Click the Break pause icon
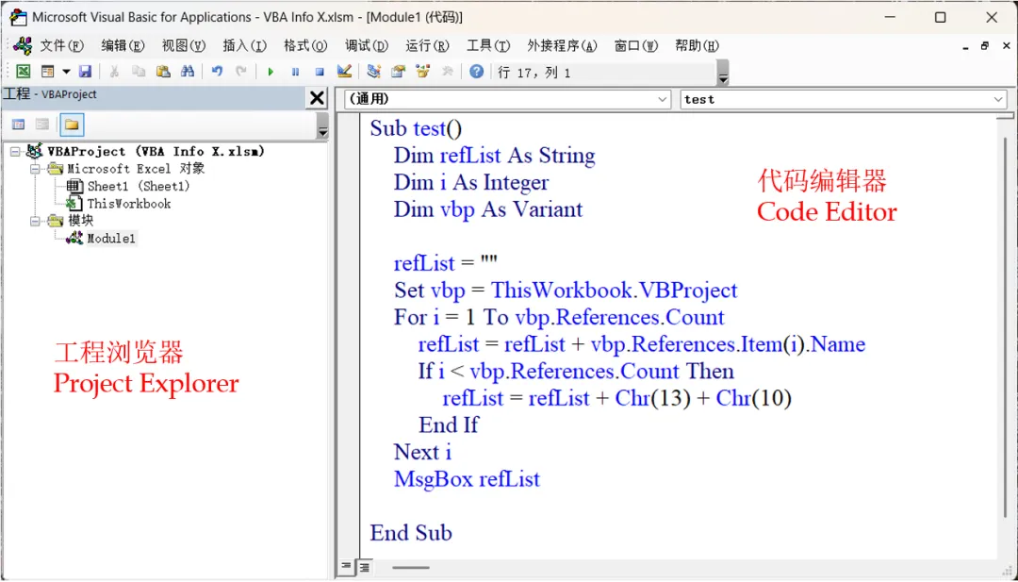Screen dimensions: 1018x582 tap(295, 72)
